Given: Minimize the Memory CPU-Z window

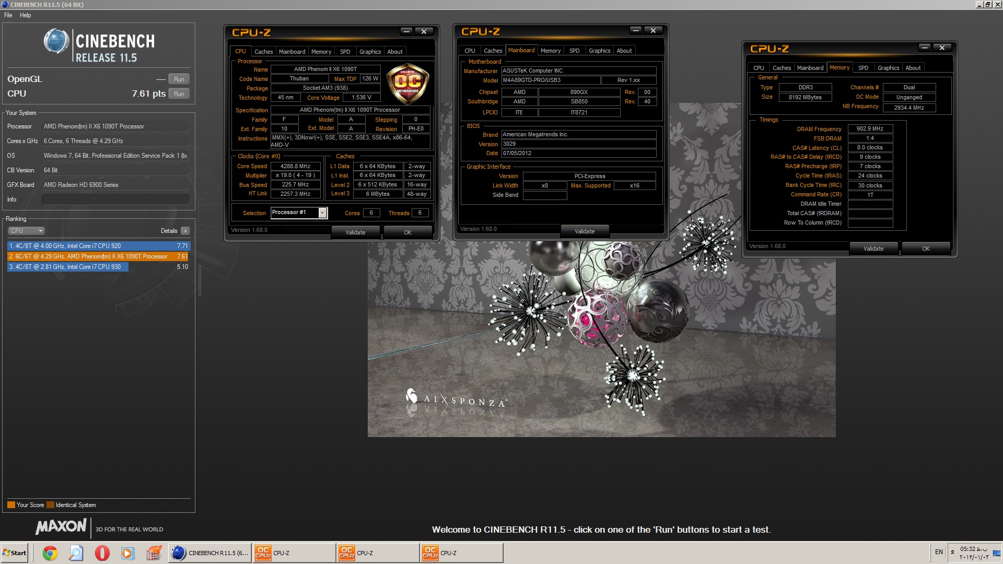Looking at the screenshot, I should click(925, 48).
